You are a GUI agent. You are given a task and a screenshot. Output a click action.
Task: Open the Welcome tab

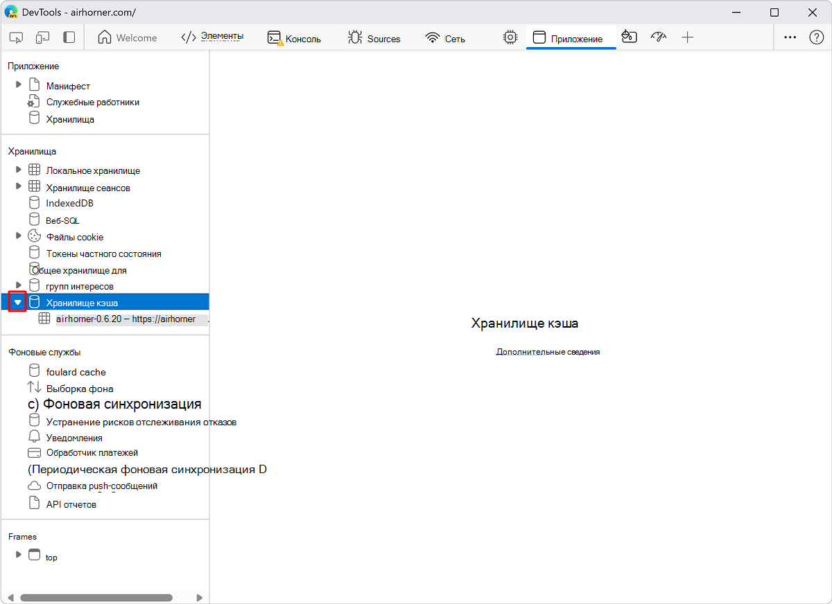[128, 38]
